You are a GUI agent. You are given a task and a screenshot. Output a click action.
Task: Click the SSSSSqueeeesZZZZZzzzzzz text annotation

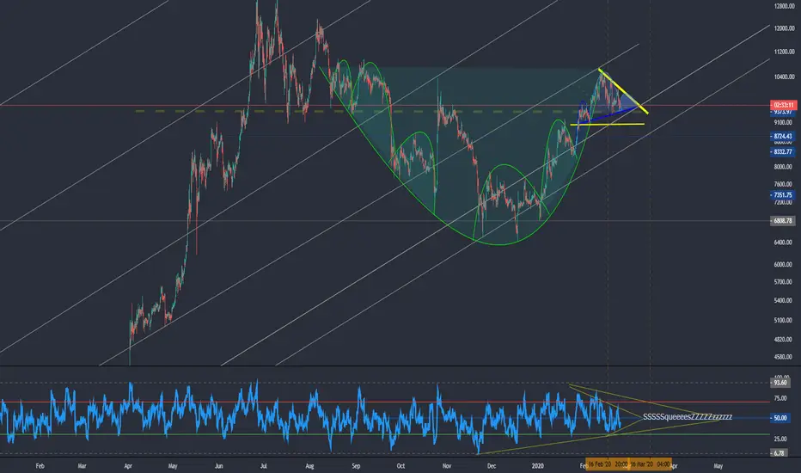point(687,417)
